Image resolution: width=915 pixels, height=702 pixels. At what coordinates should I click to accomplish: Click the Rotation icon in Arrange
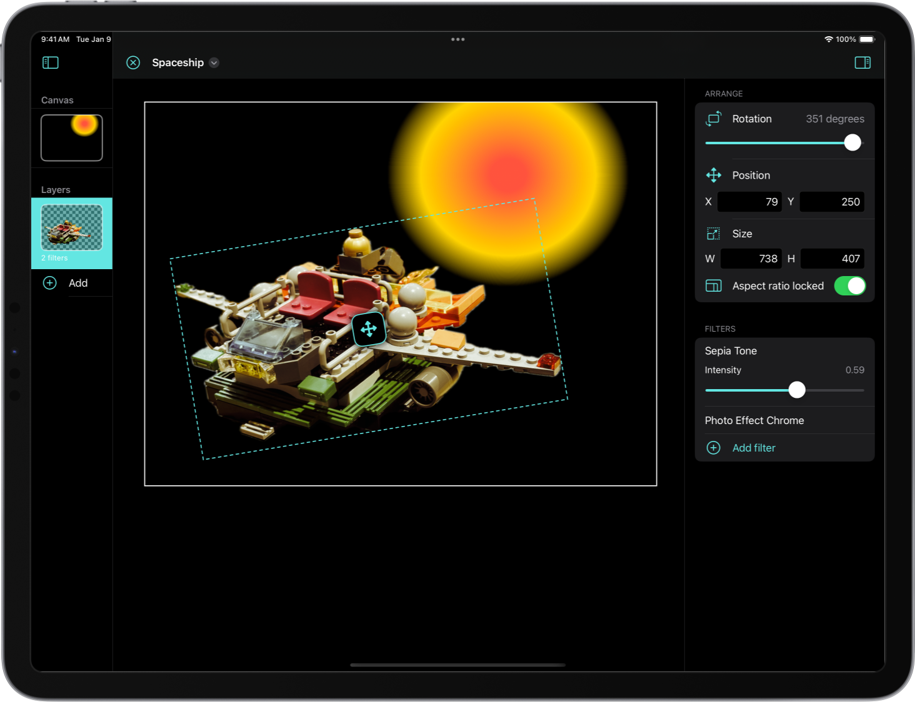click(x=714, y=119)
